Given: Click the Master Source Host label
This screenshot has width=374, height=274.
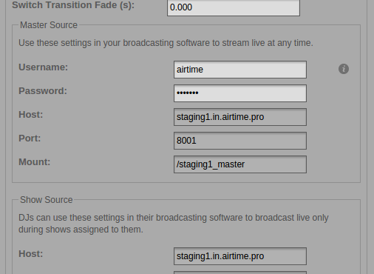Looking at the screenshot, I should (x=31, y=115).
